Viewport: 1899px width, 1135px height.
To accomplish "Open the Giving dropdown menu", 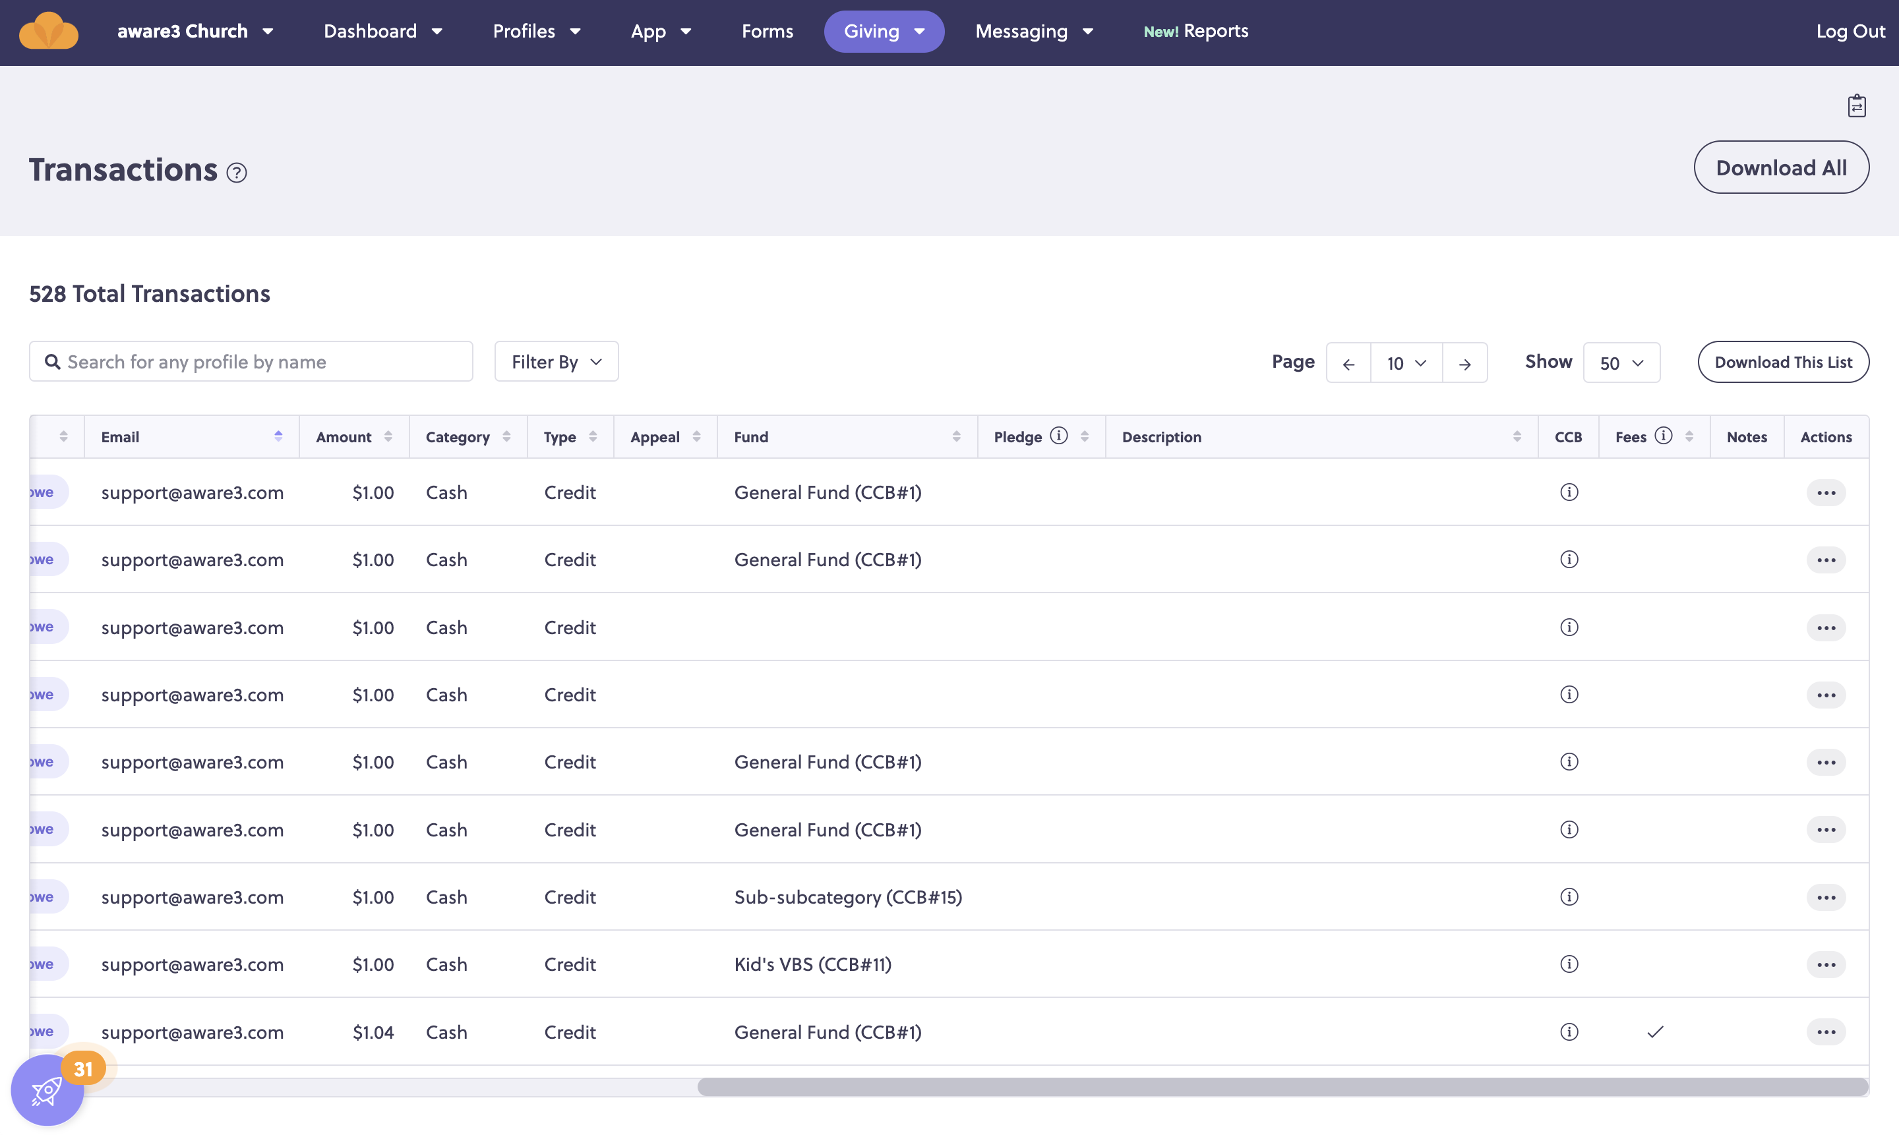I will coord(884,32).
